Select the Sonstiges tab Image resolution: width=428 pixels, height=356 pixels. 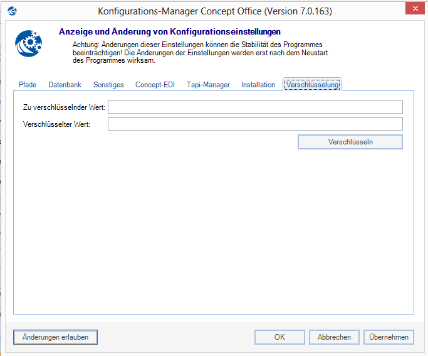(108, 85)
